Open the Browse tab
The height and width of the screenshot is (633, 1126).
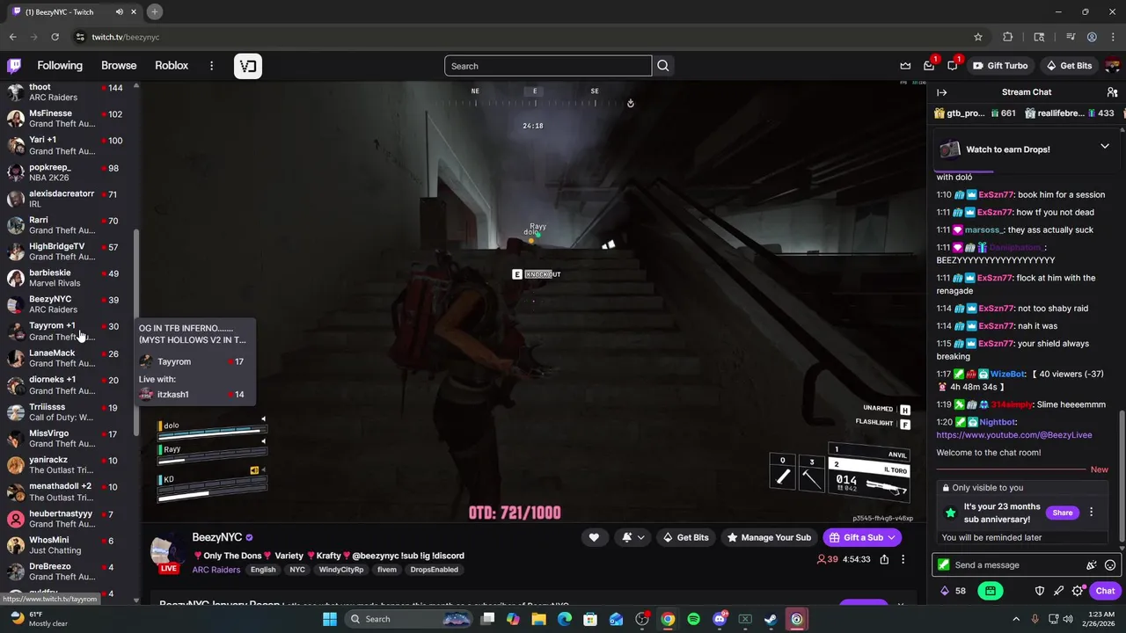(119, 66)
